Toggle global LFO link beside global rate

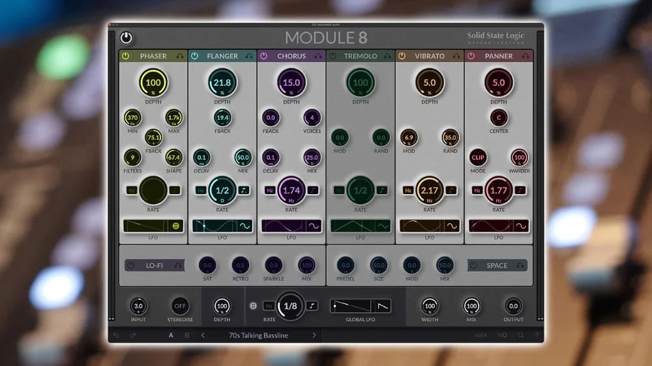pos(253,306)
